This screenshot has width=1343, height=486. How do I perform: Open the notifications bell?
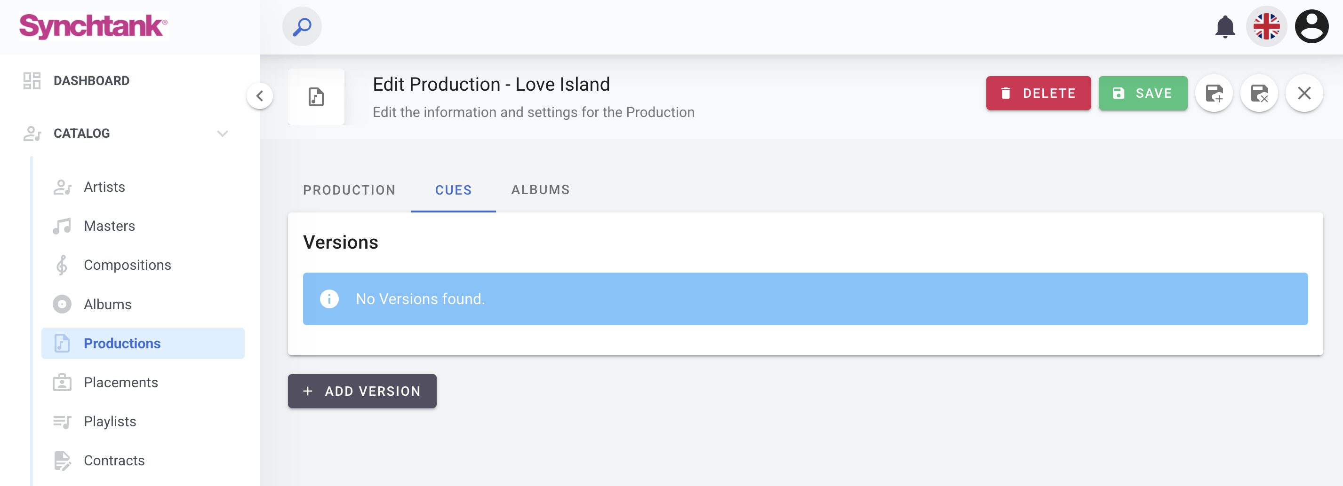pyautogui.click(x=1225, y=27)
